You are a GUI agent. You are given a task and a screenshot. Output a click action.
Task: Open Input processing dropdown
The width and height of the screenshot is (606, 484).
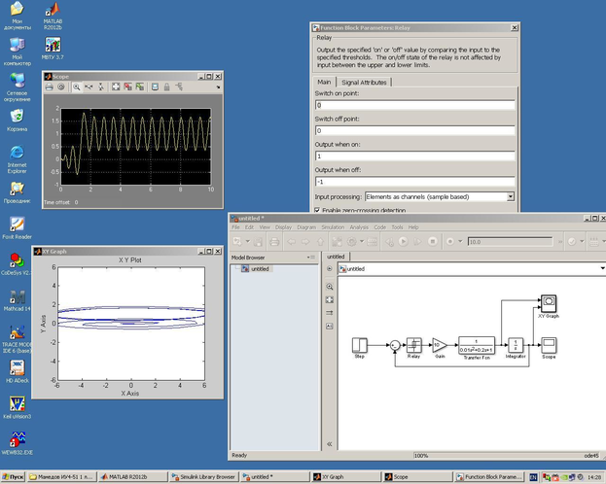(x=510, y=196)
